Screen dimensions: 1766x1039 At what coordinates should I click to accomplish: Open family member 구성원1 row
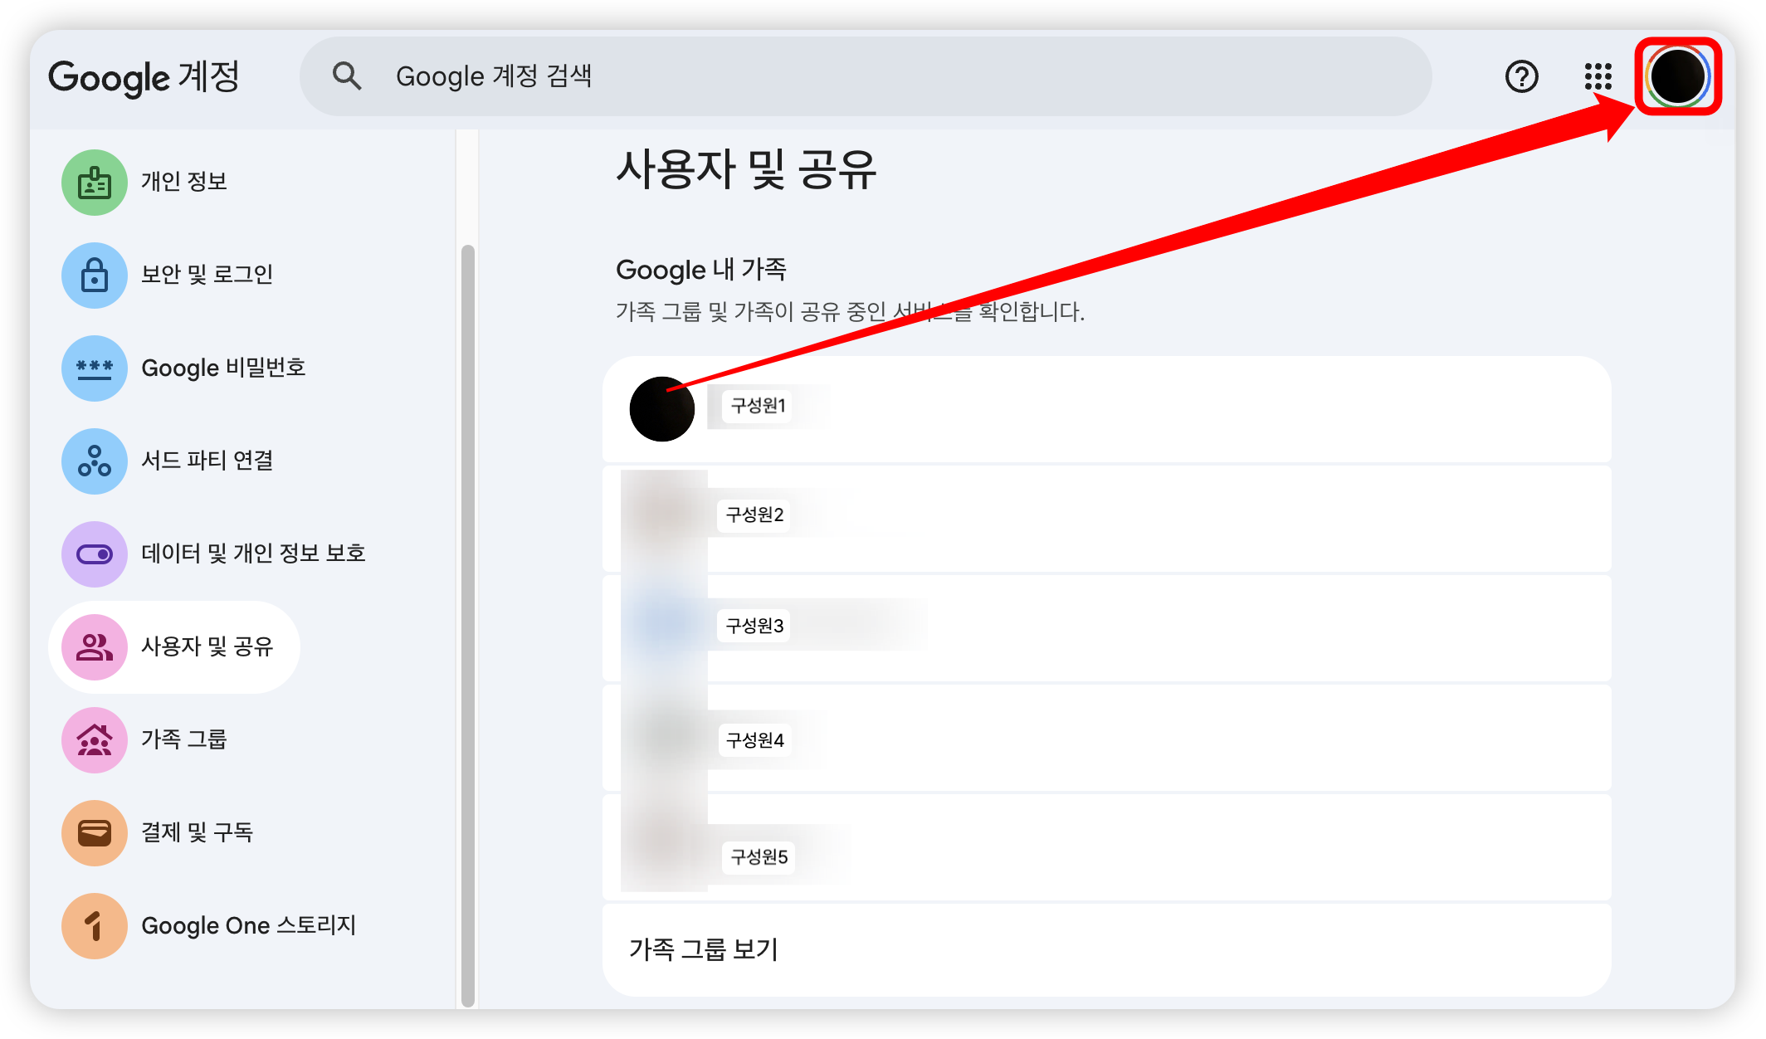point(1105,408)
